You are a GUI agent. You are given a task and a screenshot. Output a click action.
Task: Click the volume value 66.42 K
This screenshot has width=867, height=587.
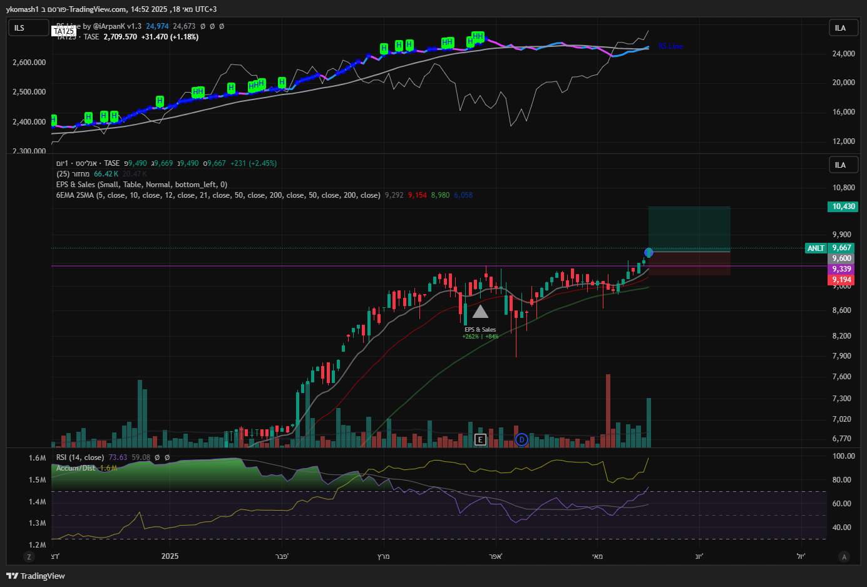tap(106, 174)
